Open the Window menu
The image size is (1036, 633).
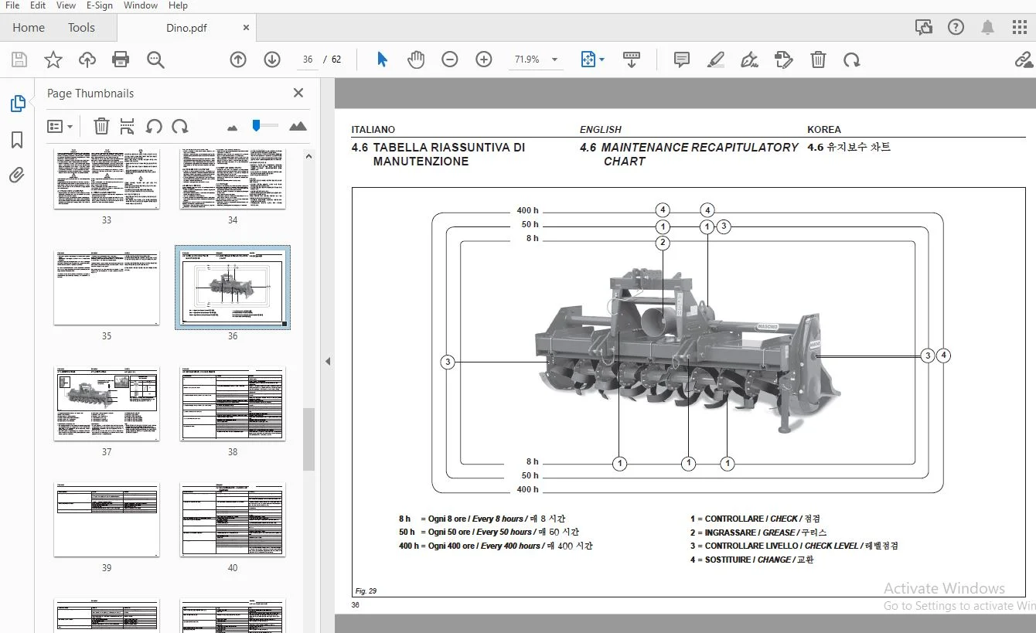point(141,5)
